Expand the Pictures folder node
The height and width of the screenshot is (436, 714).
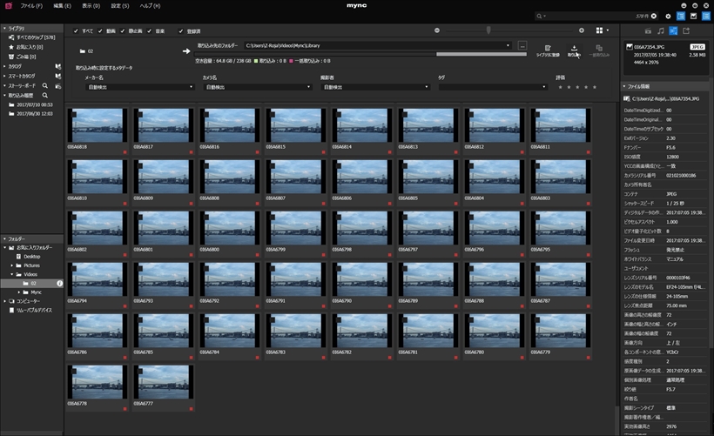(12, 265)
